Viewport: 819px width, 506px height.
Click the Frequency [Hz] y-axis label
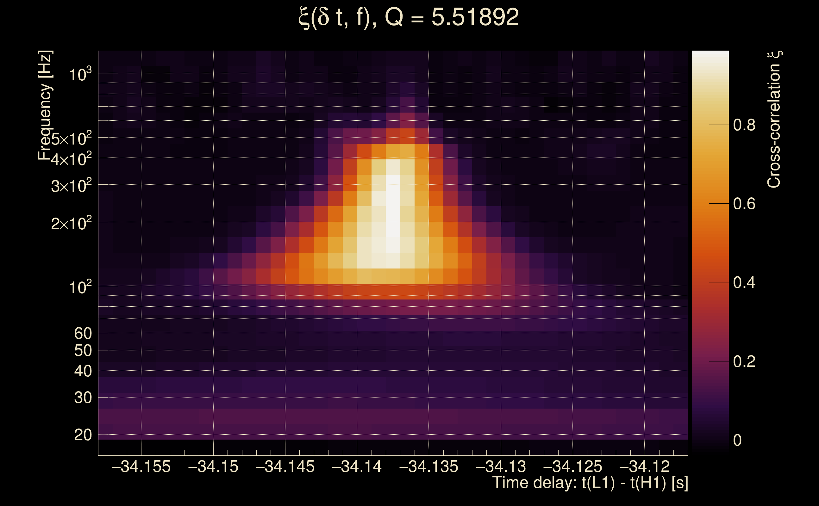coord(45,105)
